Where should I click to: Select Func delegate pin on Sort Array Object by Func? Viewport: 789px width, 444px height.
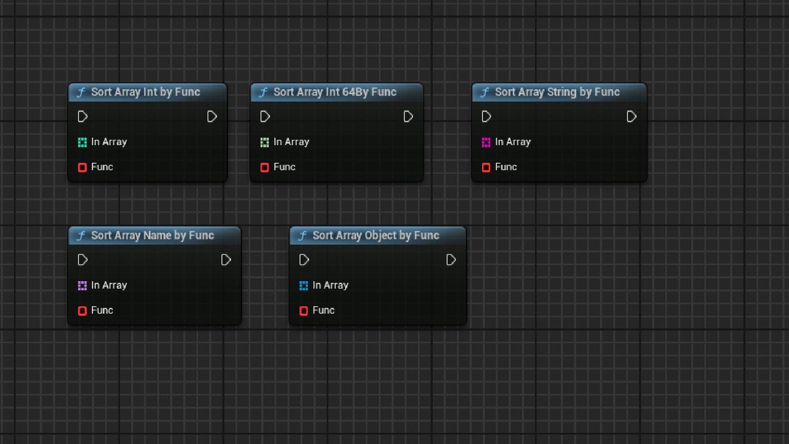tap(304, 311)
